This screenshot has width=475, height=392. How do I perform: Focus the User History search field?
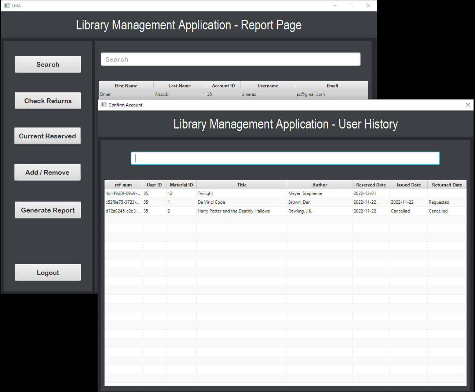(x=285, y=158)
